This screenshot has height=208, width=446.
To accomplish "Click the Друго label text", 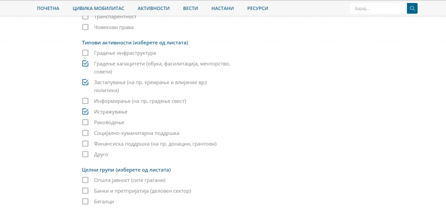I will point(101,155).
